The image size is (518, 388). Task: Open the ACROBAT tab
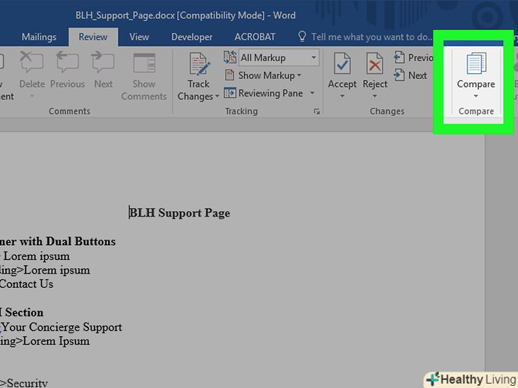click(255, 37)
